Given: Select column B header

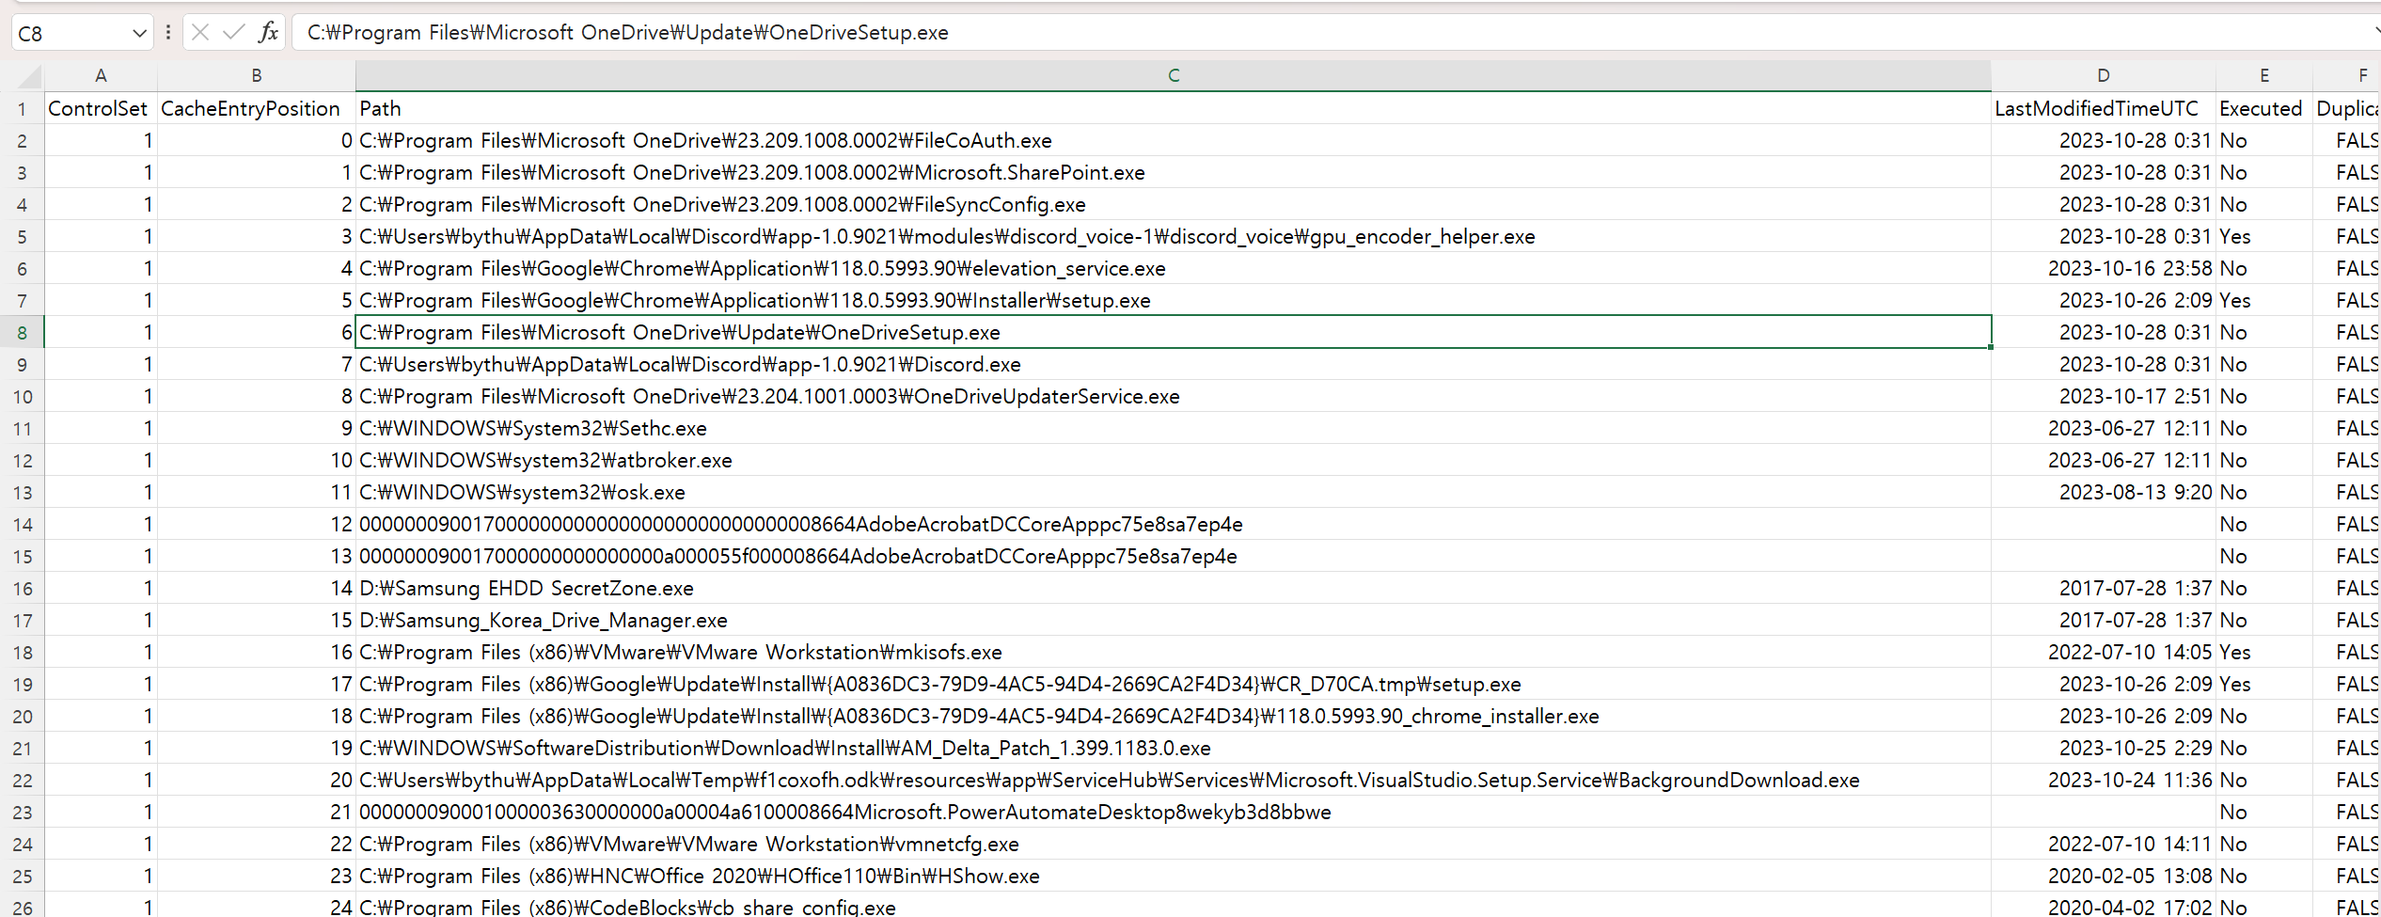Looking at the screenshot, I should coord(256,76).
